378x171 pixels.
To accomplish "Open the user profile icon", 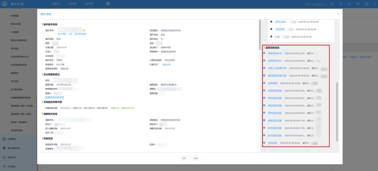I will [x=341, y=3].
